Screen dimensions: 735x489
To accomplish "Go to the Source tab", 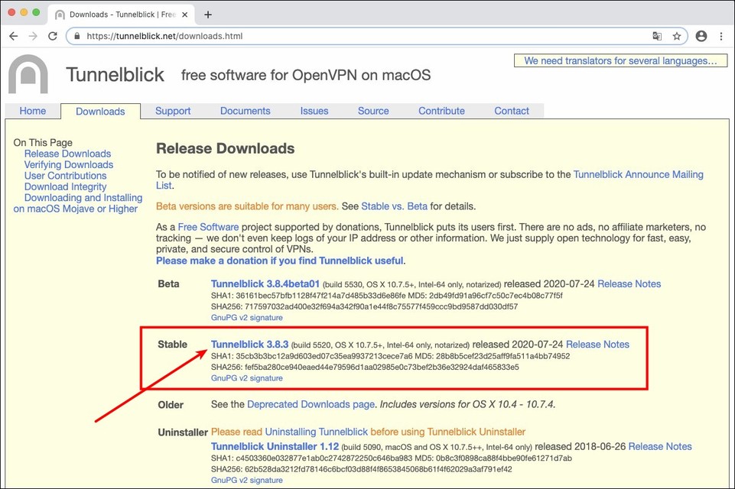I will pyautogui.click(x=373, y=111).
